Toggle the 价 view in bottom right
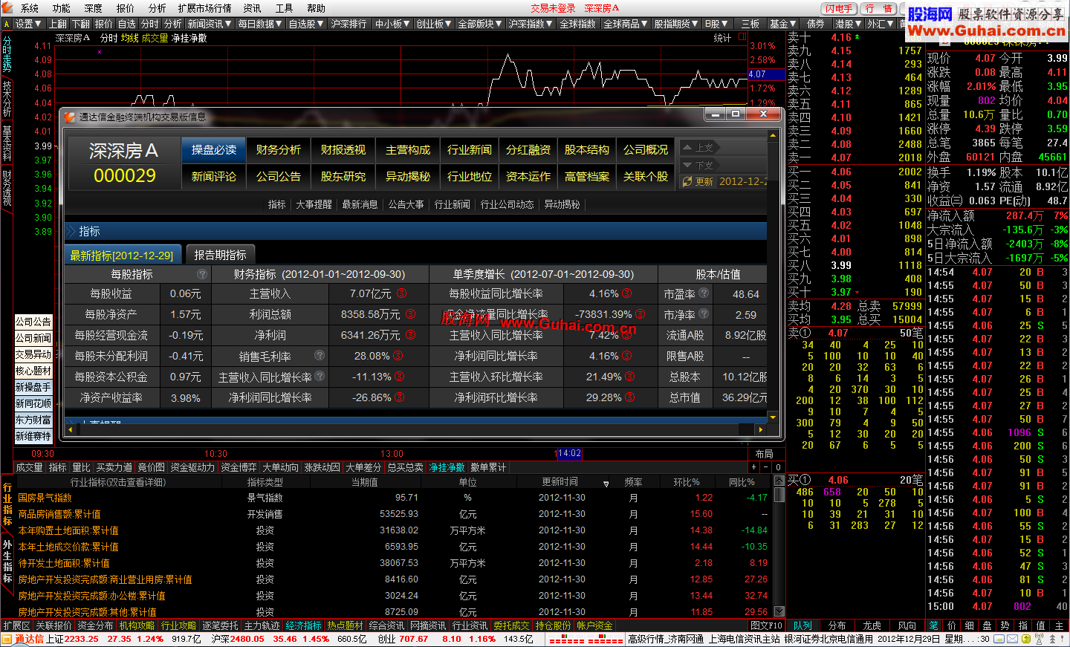 (951, 625)
